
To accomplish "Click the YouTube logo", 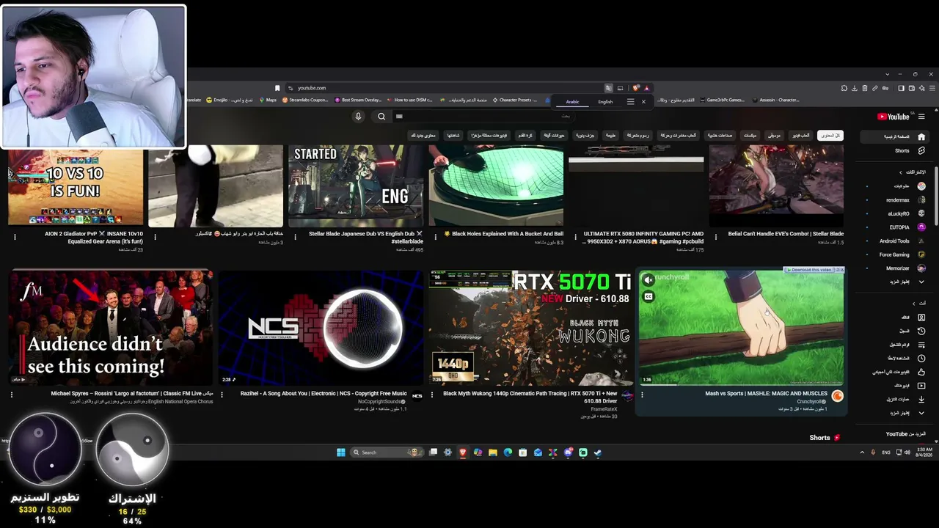I will tap(893, 117).
